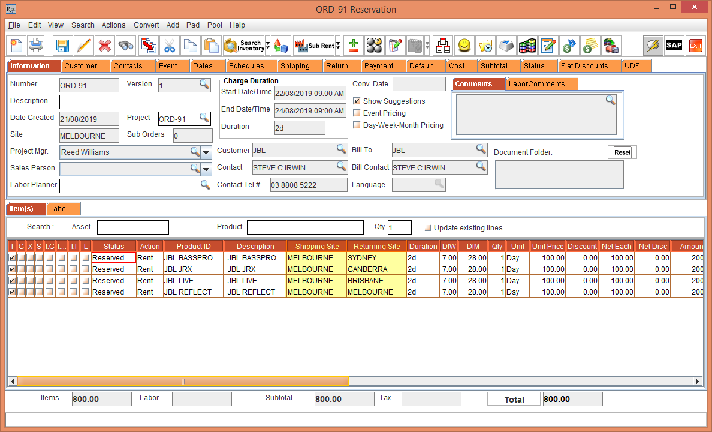Click the Print icon in the toolbar
The image size is (712, 432).
pos(36,46)
